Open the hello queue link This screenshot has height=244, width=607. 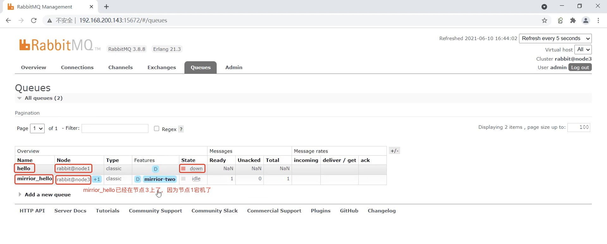24,169
